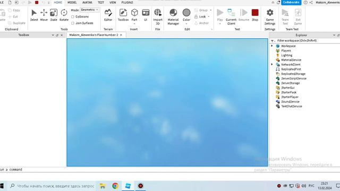The width and height of the screenshot is (340, 191).
Task: Insert a Part cube
Action: (x=134, y=13)
